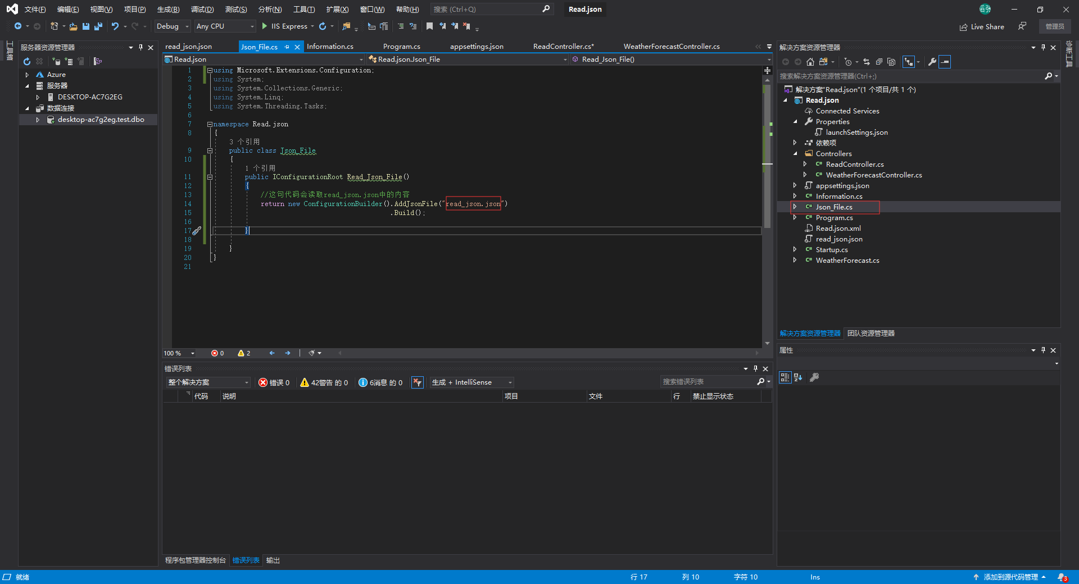The width and height of the screenshot is (1079, 584).
Task: Open the Debug configuration dropdown
Action: pyautogui.click(x=173, y=26)
